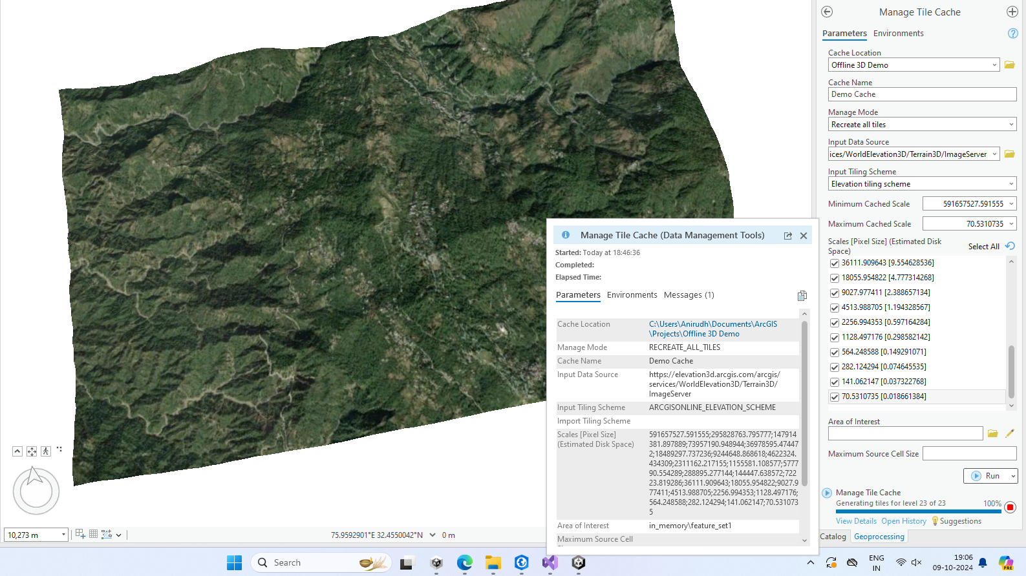Uncheck the 18055.954822 scale checkbox
The width and height of the screenshot is (1026, 576).
pos(835,278)
